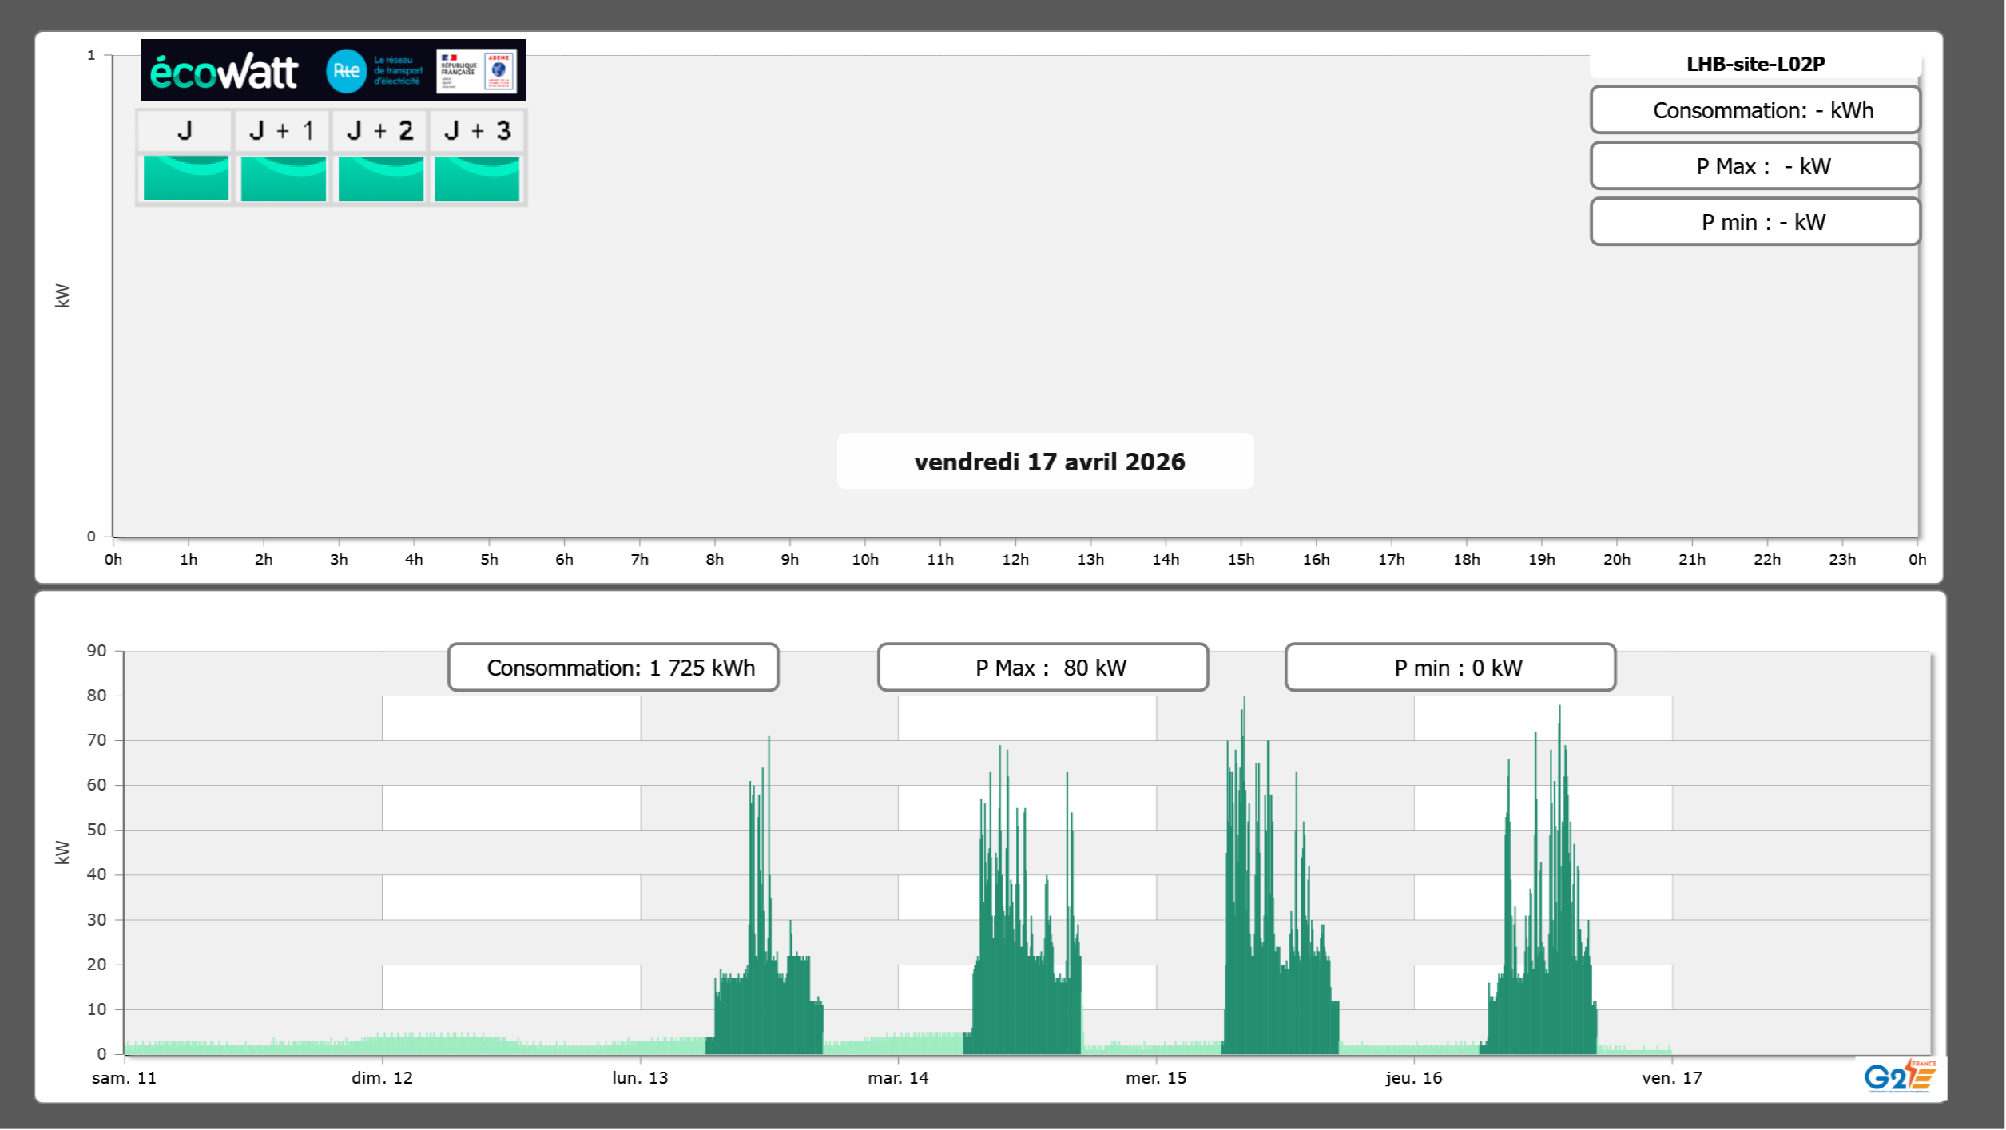2006x1130 pixels.
Task: Click the LHB-site-L02P site title
Action: tap(1754, 65)
